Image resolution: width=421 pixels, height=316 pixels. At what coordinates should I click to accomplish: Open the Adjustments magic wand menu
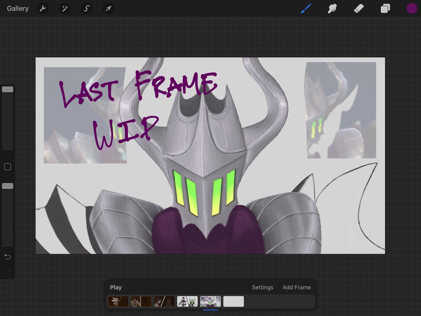tap(65, 8)
